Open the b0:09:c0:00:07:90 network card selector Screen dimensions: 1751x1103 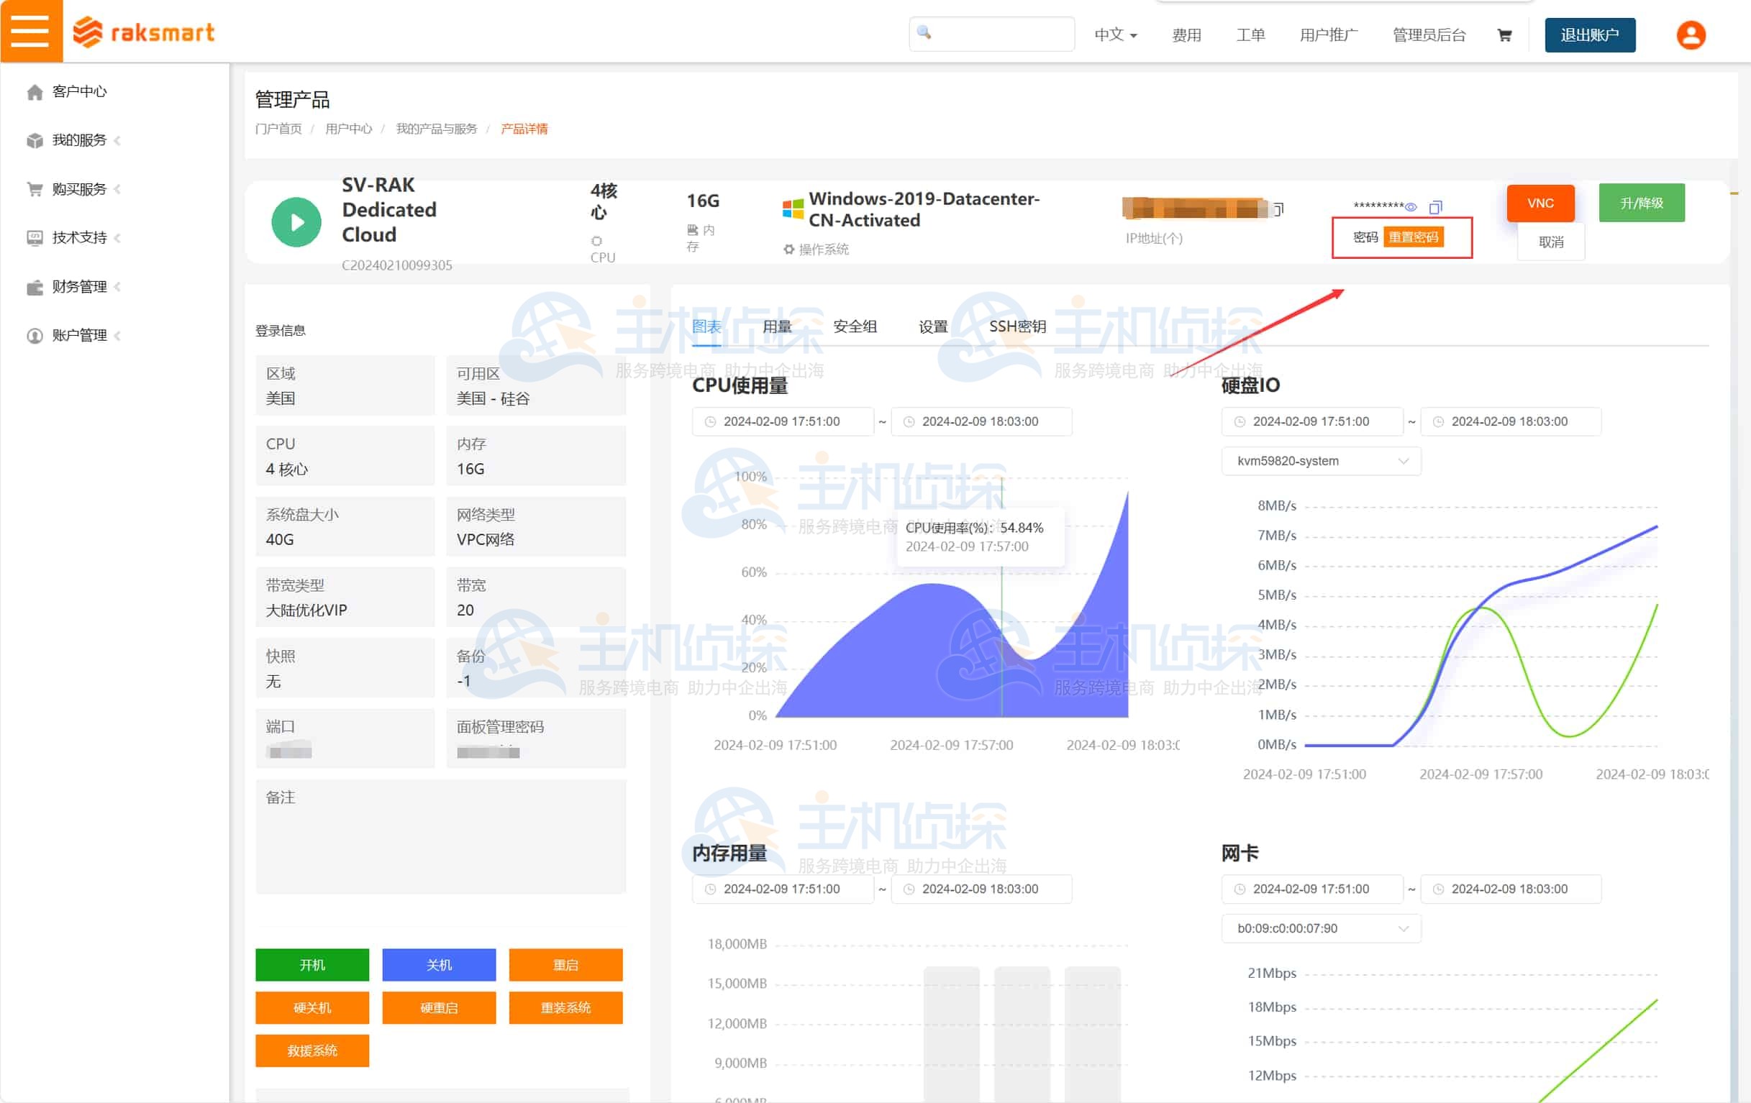coord(1321,928)
